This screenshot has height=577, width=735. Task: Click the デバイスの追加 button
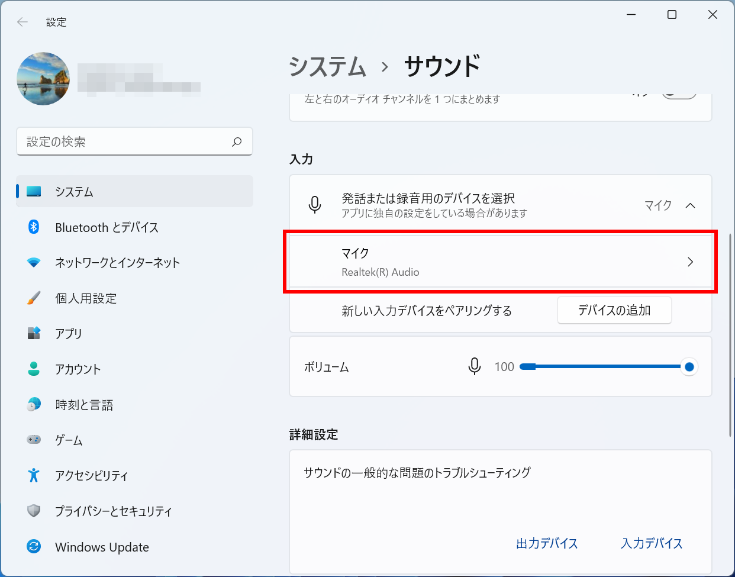pos(614,310)
